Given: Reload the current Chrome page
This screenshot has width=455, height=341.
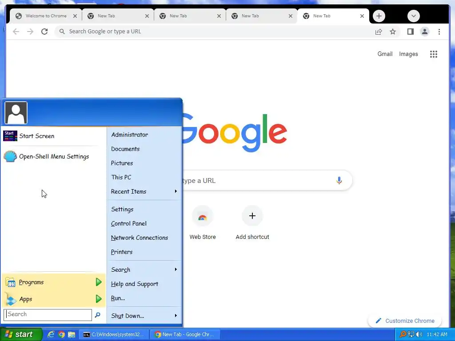Looking at the screenshot, I should (44, 32).
